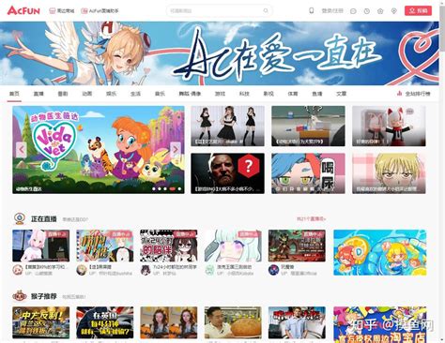Click the magnifier search icon

tap(266, 10)
